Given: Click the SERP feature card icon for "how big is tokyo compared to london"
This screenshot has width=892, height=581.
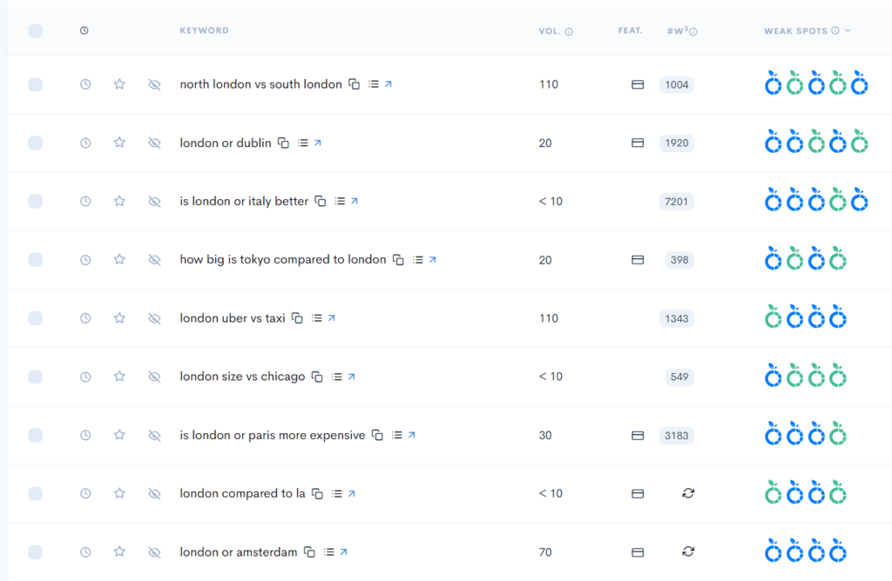Looking at the screenshot, I should pyautogui.click(x=638, y=259).
